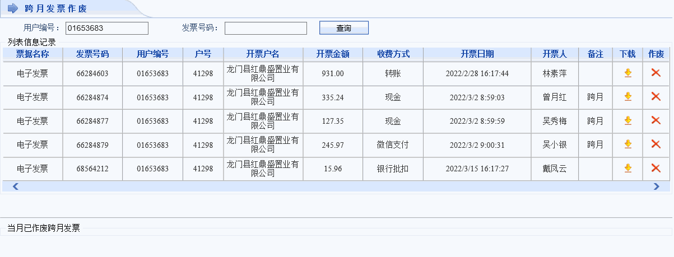This screenshot has height=257, width=674.
Task: Click the 查询 search button
Action: 343,28
